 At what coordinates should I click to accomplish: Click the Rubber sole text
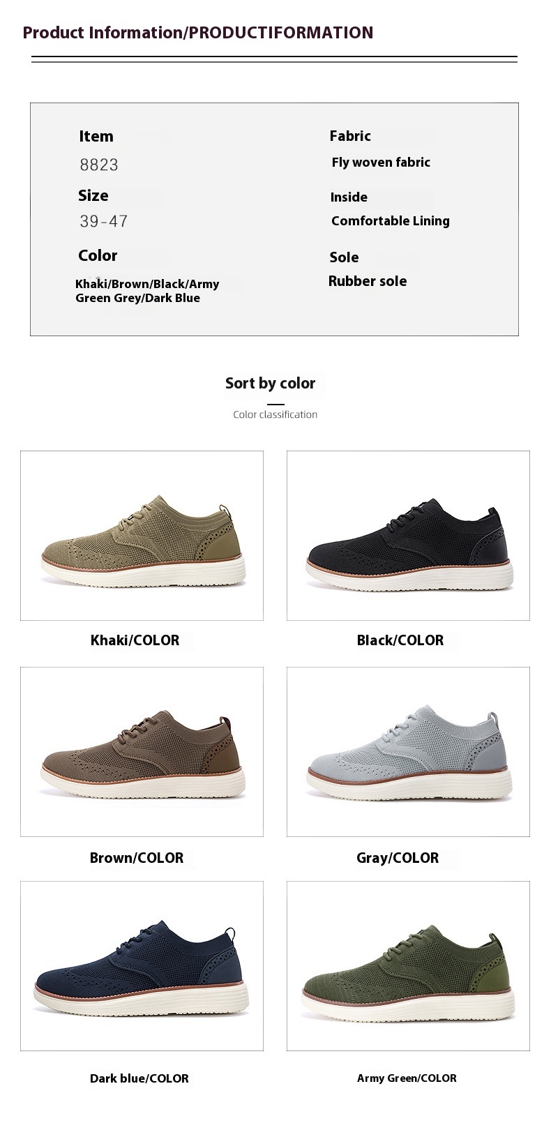point(368,281)
